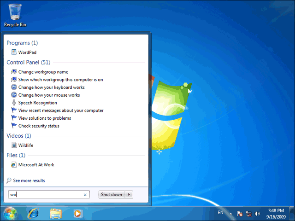Viewport: 295px width, 221px height.
Task: Click the Shut down button
Action: tap(112, 194)
